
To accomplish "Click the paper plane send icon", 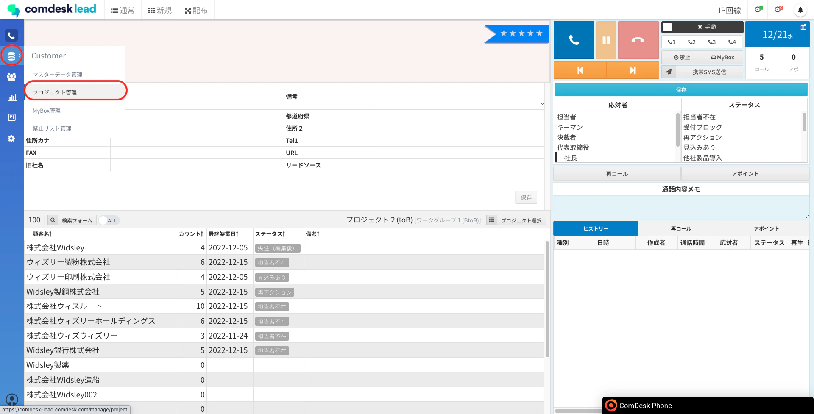I will [669, 72].
